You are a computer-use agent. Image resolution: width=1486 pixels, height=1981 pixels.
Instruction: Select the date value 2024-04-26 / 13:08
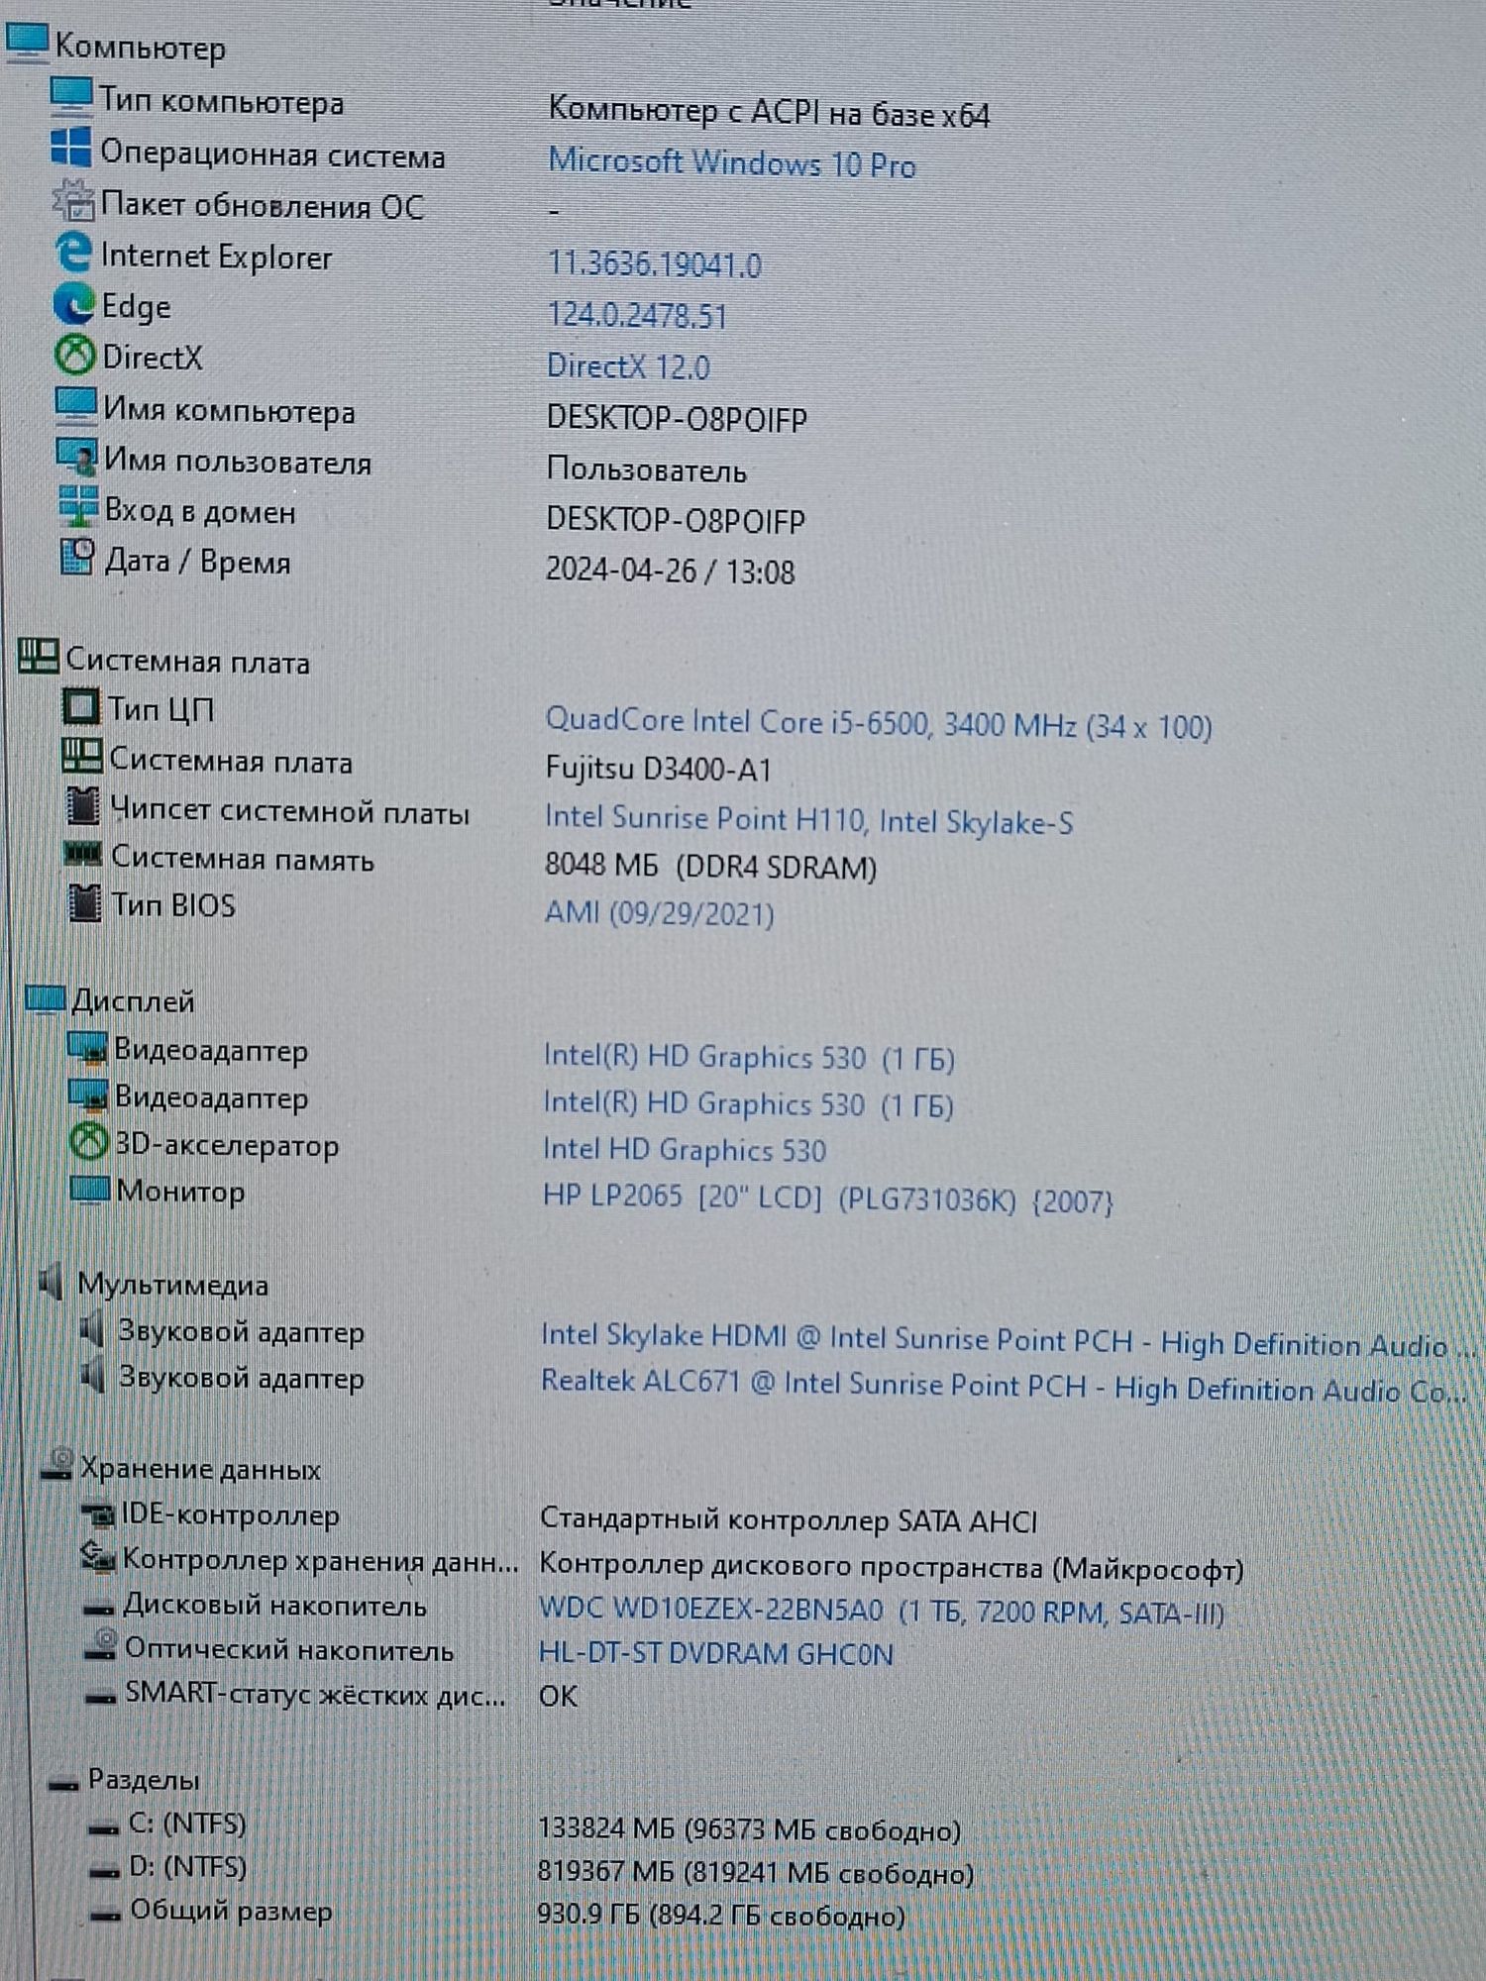[670, 571]
